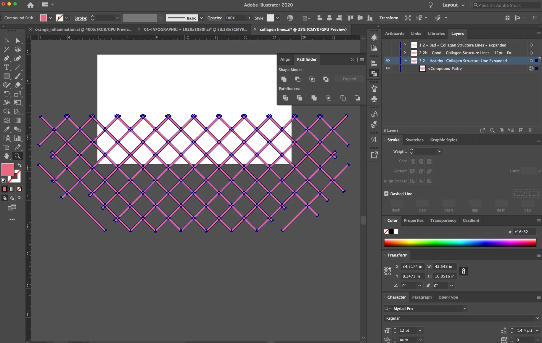Enable the Dashed Line checkbox
This screenshot has height=343, width=542.
click(386, 194)
